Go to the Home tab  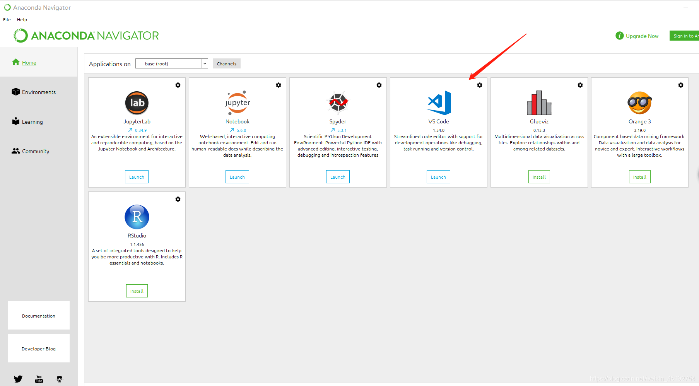pos(29,63)
